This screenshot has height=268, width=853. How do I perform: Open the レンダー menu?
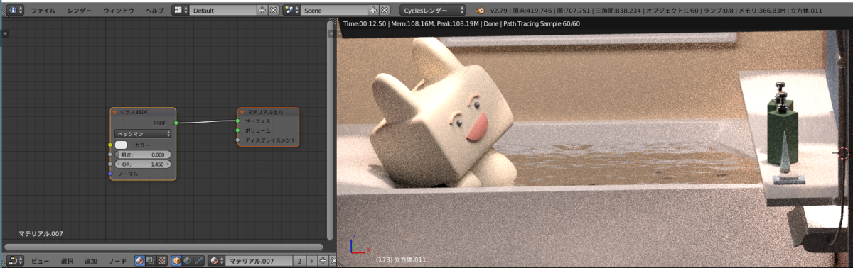click(80, 11)
